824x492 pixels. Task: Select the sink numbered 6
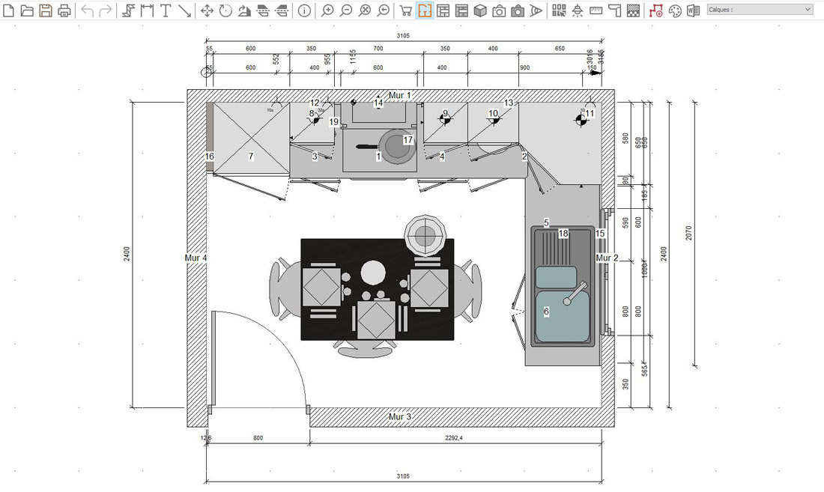coord(562,315)
